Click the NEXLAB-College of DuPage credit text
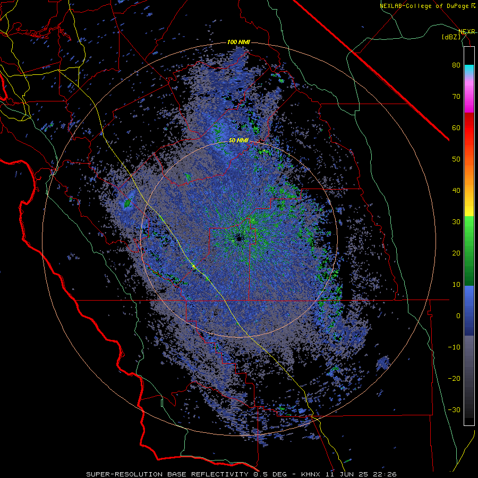The height and width of the screenshot is (478, 478). [424, 6]
